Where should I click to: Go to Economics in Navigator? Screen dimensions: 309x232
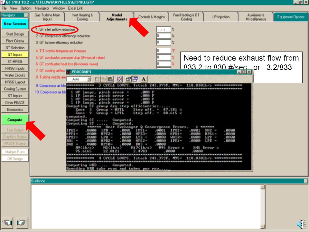pyautogui.click(x=15, y=110)
